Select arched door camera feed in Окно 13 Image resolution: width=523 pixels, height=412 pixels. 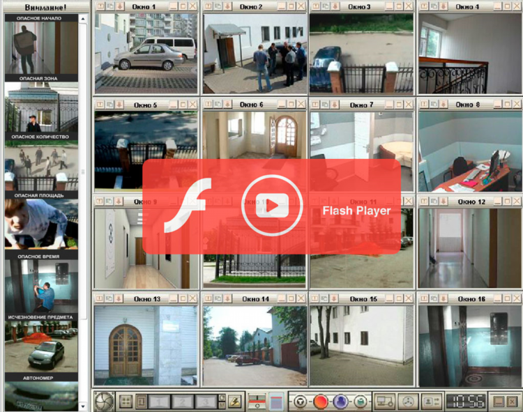point(146,346)
